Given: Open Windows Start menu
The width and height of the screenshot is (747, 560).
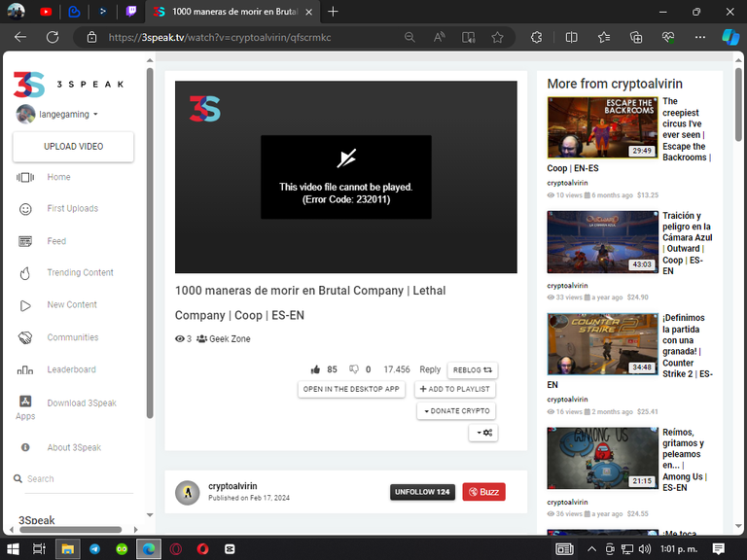Looking at the screenshot, I should point(13,549).
